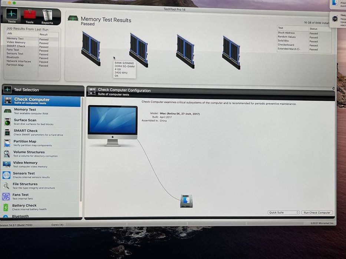Click the fourth RAM module graphic
Viewport: 346px width, 259px height.
[x=231, y=53]
